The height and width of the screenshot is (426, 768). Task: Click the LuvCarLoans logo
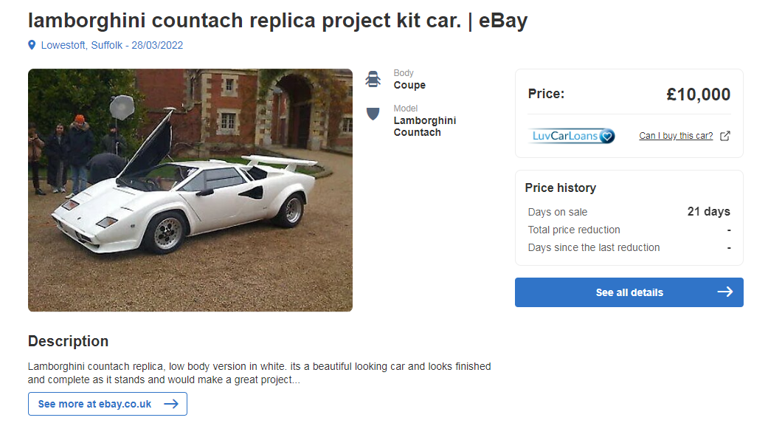[x=572, y=136]
